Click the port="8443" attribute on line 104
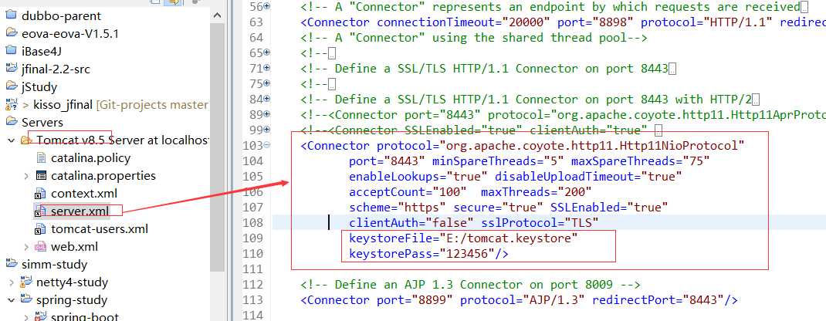Image resolution: width=826 pixels, height=321 pixels. point(387,161)
